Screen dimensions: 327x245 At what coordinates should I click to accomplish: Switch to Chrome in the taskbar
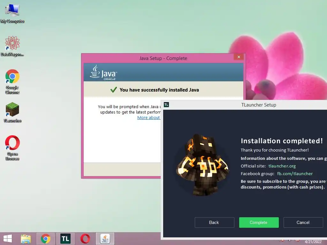[x=46, y=239]
